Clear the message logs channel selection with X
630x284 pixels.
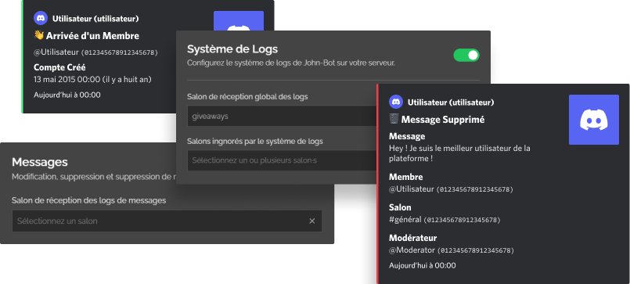coord(311,221)
